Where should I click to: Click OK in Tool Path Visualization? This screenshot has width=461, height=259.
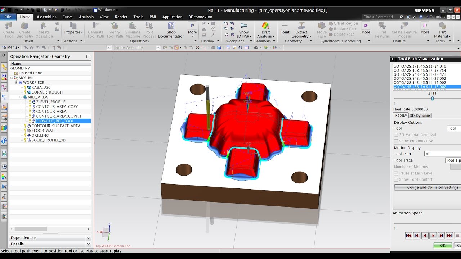[x=443, y=245]
